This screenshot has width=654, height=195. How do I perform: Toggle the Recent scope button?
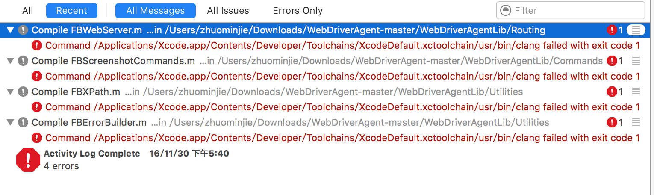(x=71, y=10)
